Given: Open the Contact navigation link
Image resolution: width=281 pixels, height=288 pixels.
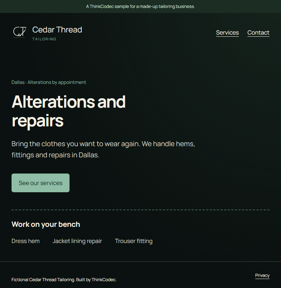Looking at the screenshot, I should 258,33.
